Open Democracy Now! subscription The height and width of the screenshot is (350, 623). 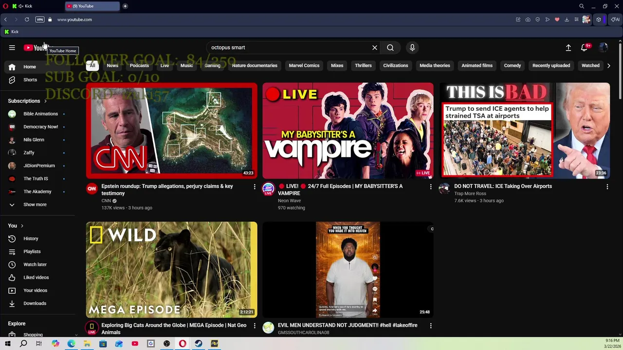coord(38,127)
